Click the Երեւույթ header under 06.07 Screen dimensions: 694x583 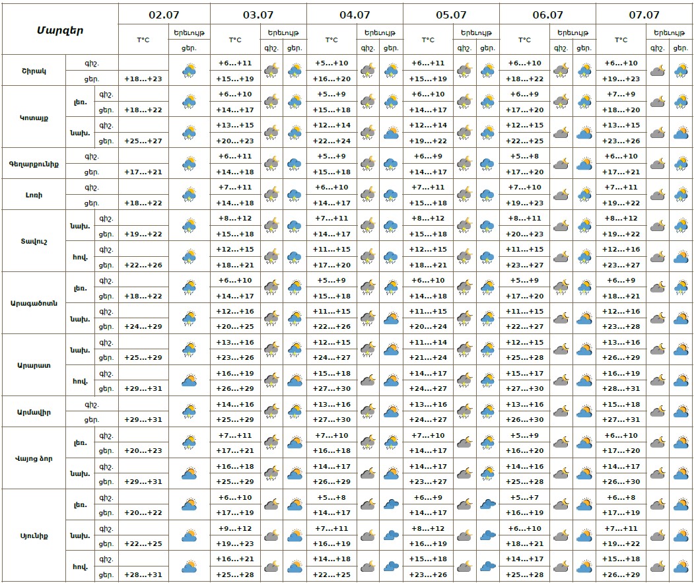click(x=572, y=32)
